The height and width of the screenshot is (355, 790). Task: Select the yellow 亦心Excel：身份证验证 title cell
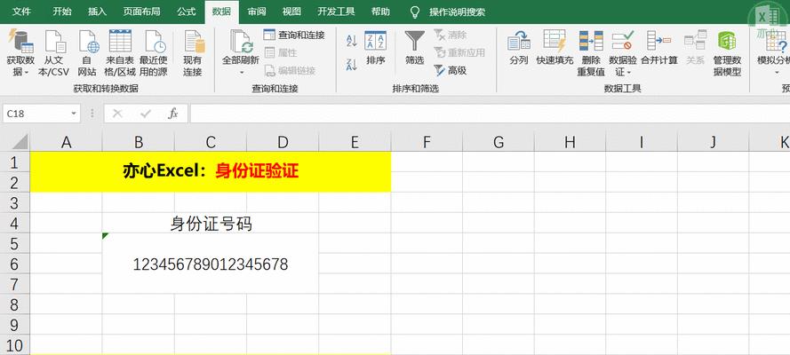point(211,171)
